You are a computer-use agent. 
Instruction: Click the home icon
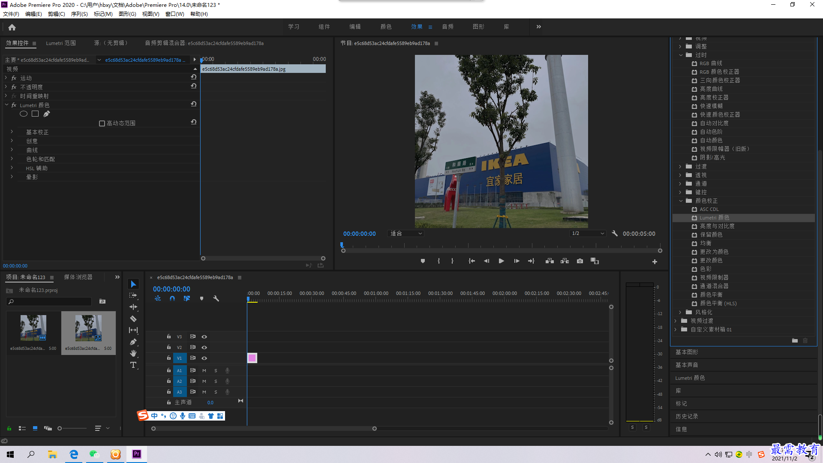click(12, 27)
